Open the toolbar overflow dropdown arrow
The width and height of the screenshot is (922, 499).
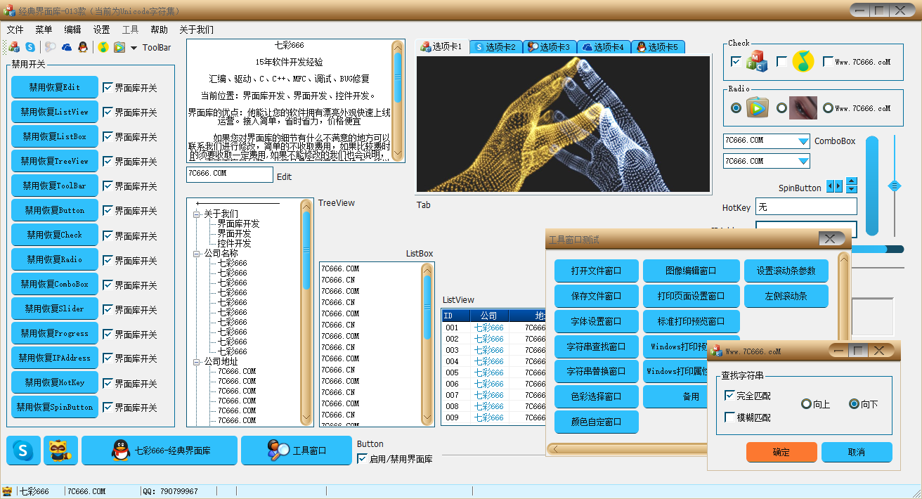click(134, 48)
